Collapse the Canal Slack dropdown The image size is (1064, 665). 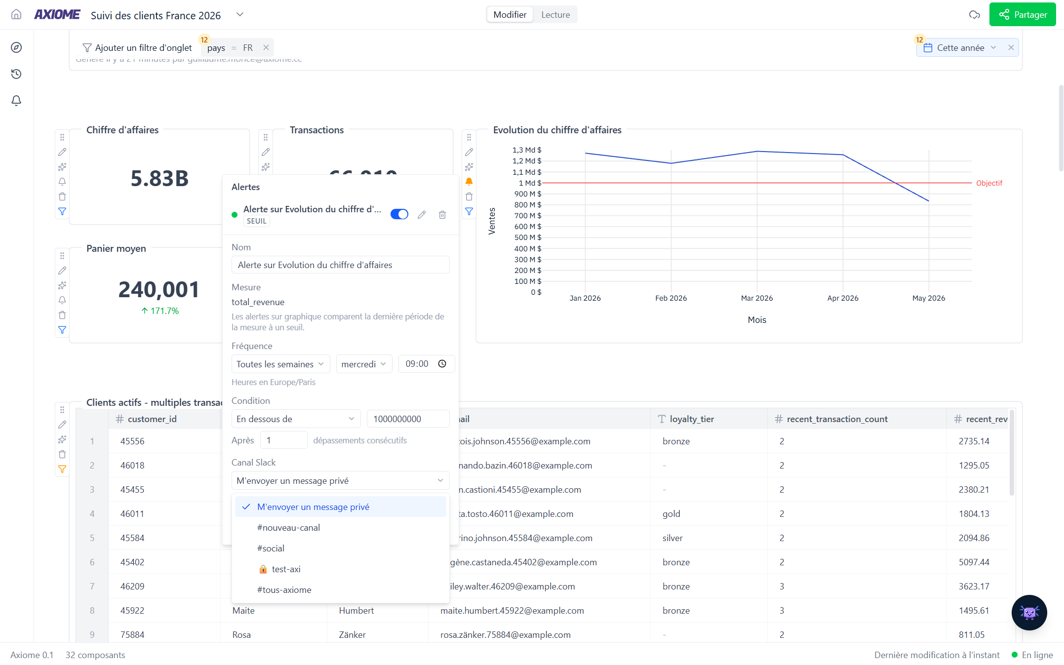click(340, 480)
